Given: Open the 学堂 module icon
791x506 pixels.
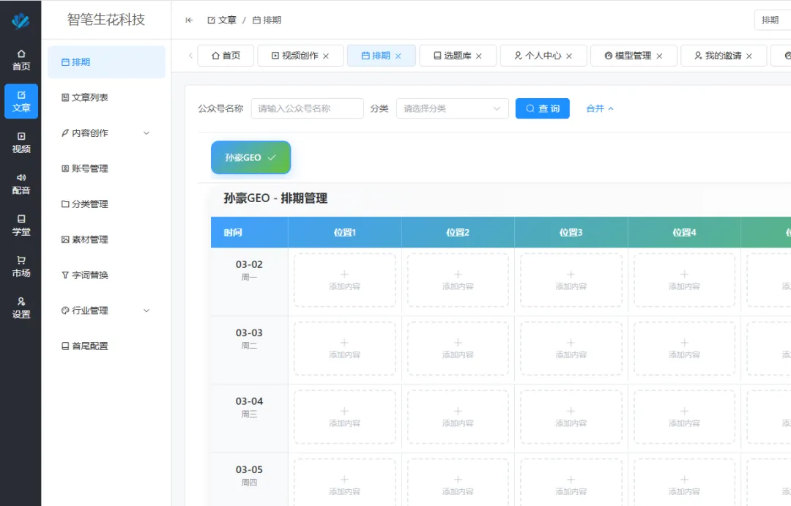Looking at the screenshot, I should coord(21,217).
